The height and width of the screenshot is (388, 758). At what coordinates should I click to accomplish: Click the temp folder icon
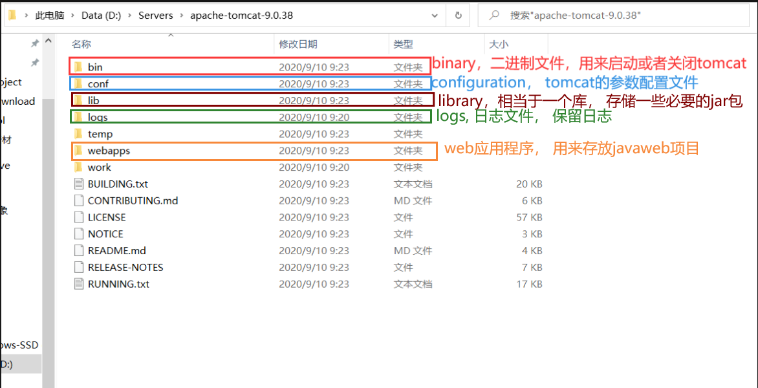pyautogui.click(x=79, y=134)
